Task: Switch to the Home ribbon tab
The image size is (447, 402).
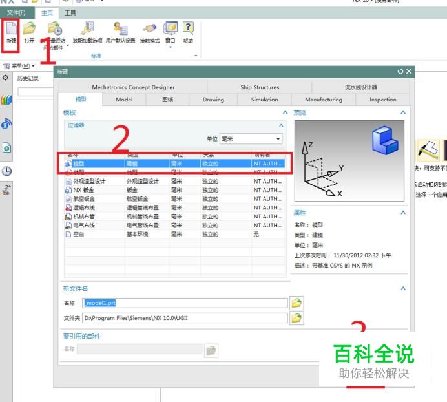Action: [x=47, y=13]
